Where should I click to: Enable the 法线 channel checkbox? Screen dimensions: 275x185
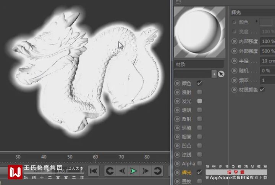tap(199, 155)
